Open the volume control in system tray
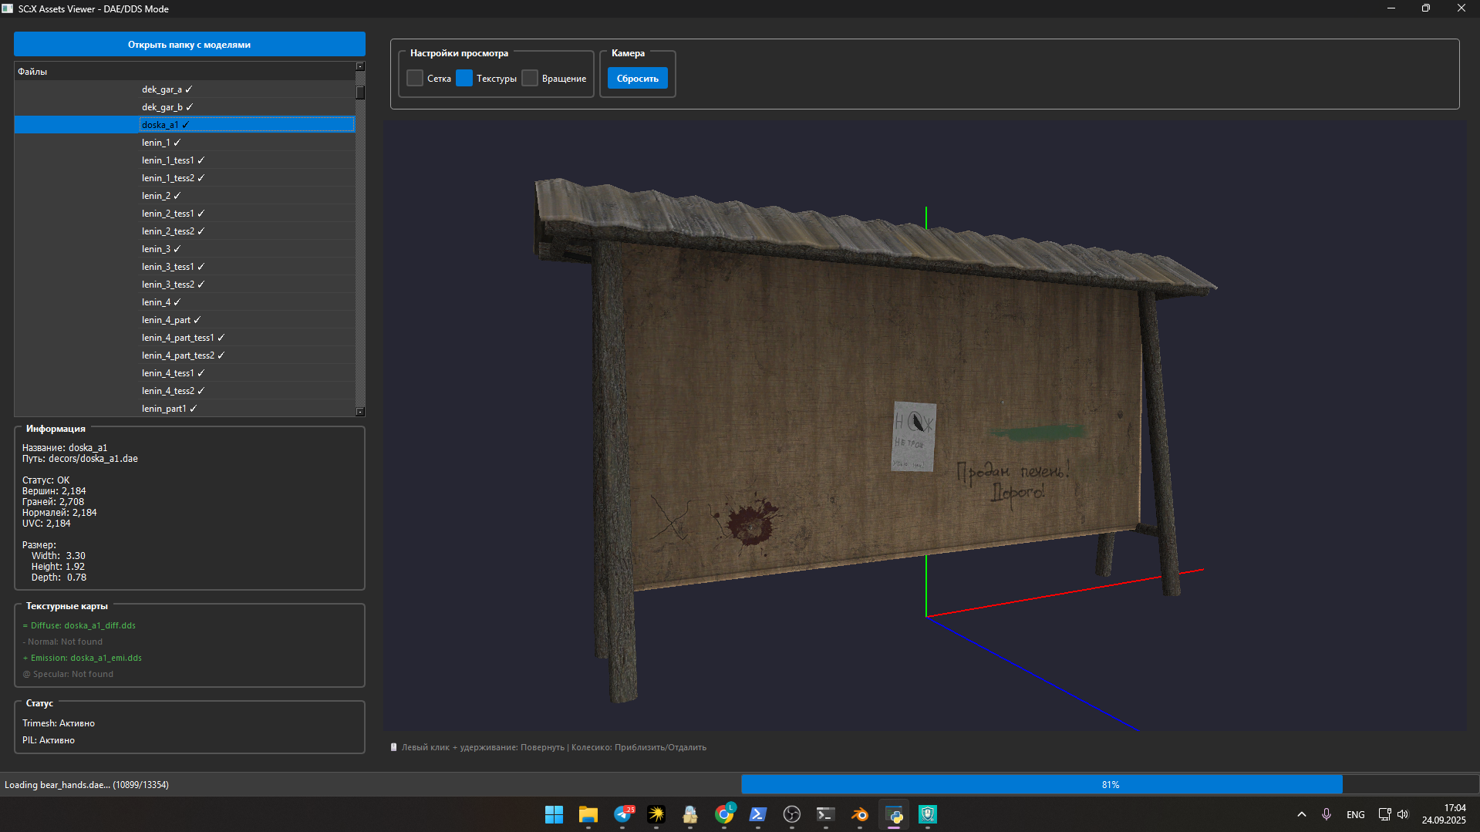The image size is (1480, 832). (x=1403, y=814)
